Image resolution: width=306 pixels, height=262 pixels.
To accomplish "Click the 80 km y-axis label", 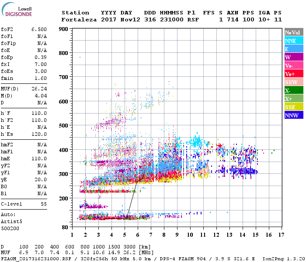I will (65, 228).
